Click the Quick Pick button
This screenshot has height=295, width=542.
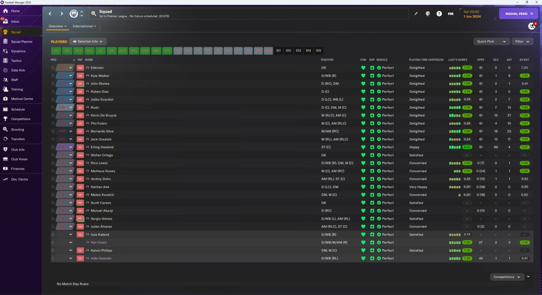point(485,41)
